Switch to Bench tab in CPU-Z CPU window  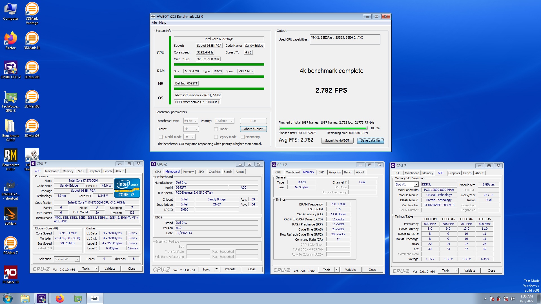click(x=107, y=171)
